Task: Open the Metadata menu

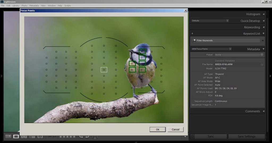Action: point(34,6)
